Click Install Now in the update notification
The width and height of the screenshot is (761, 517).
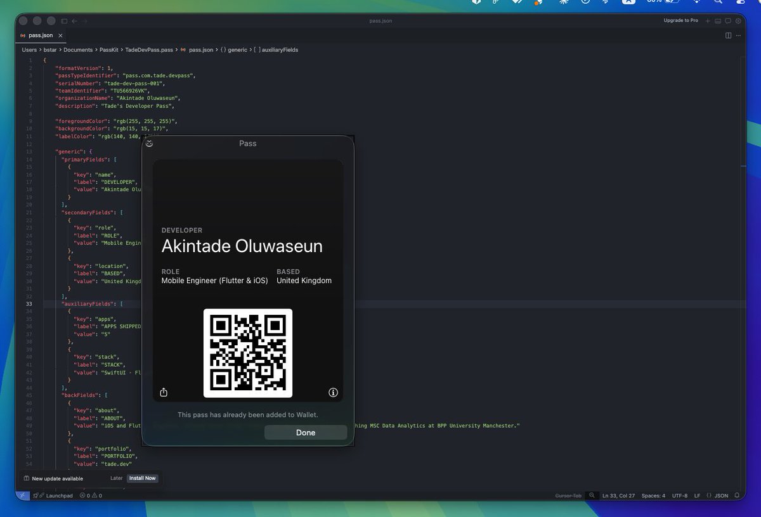(x=143, y=478)
